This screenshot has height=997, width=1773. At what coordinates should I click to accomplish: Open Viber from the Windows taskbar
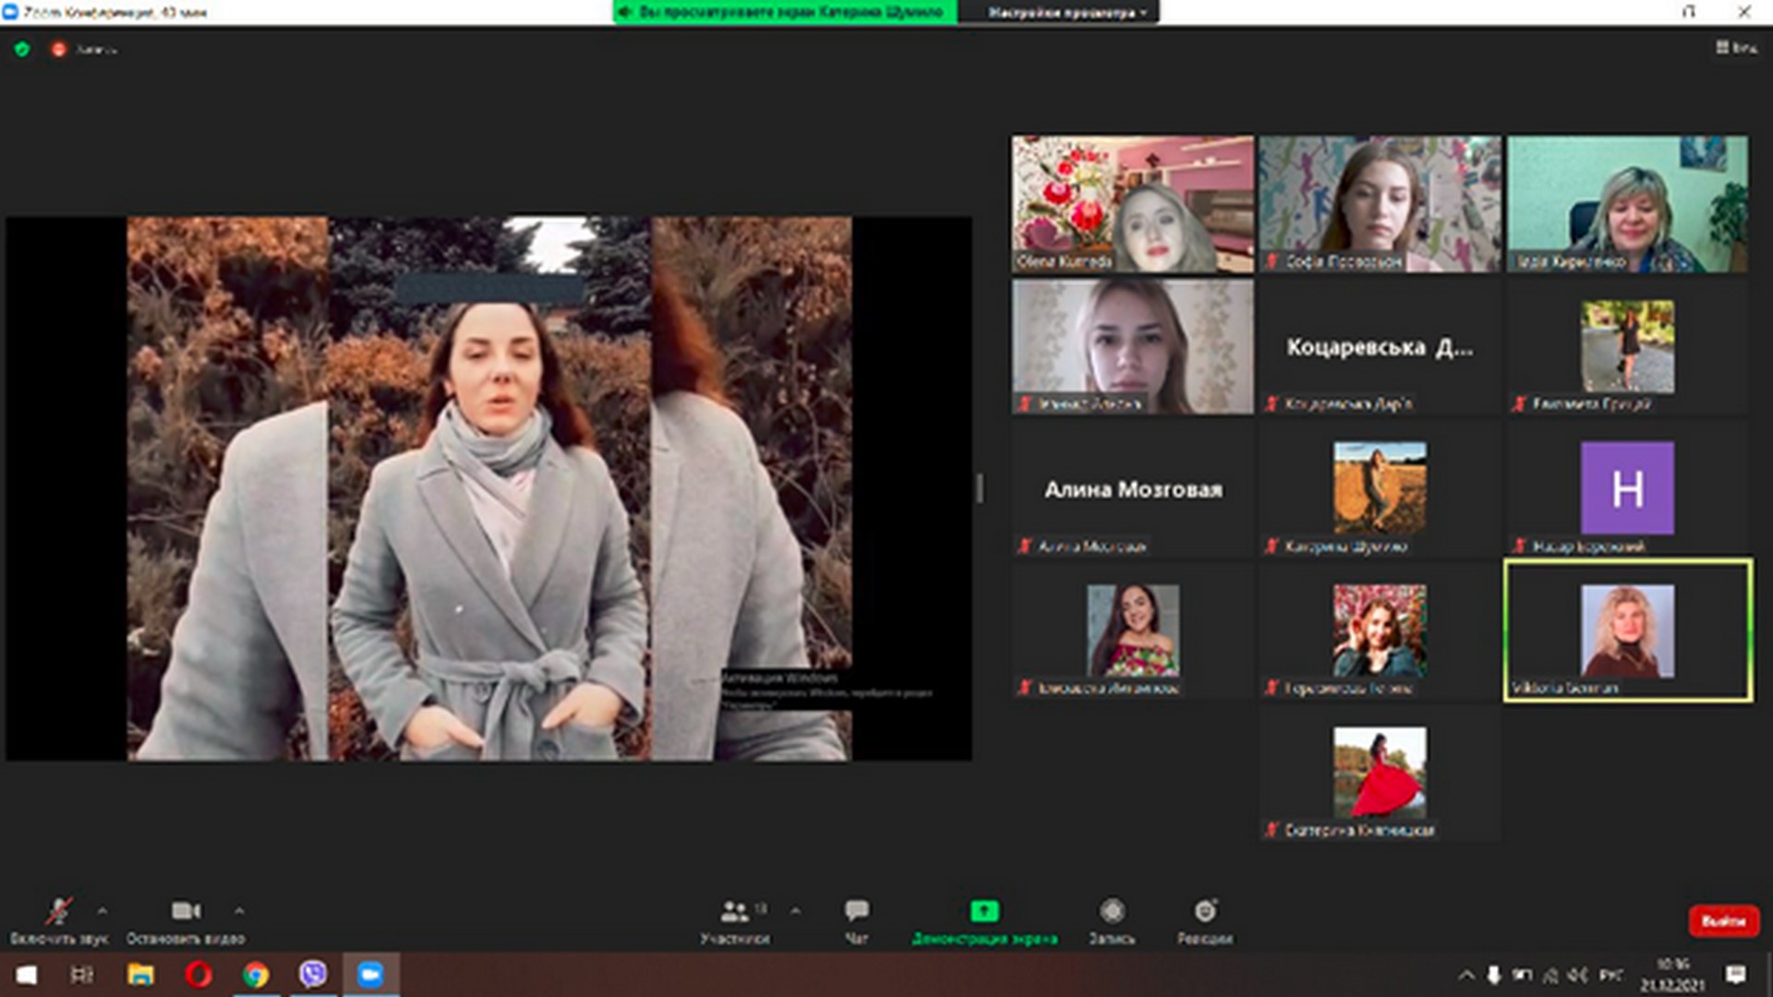(x=313, y=974)
